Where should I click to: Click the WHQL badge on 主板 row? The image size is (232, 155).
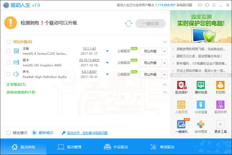coord(134,49)
